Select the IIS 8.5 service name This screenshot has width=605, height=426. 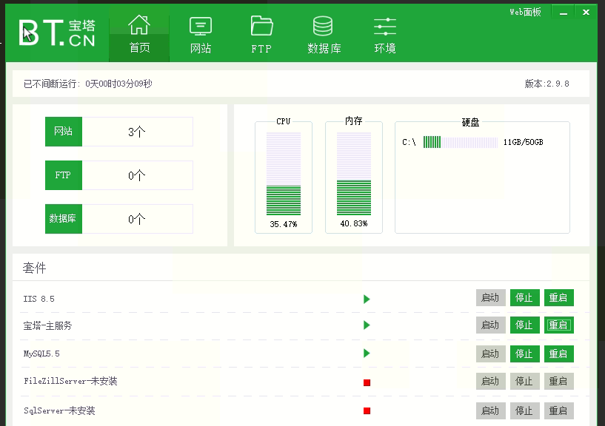[x=39, y=299]
